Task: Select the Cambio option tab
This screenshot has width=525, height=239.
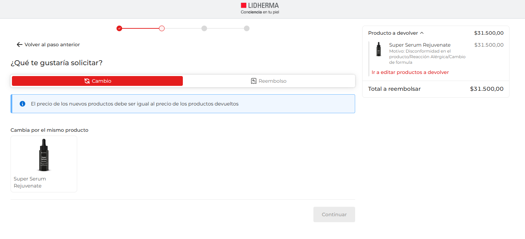Action: [97, 81]
